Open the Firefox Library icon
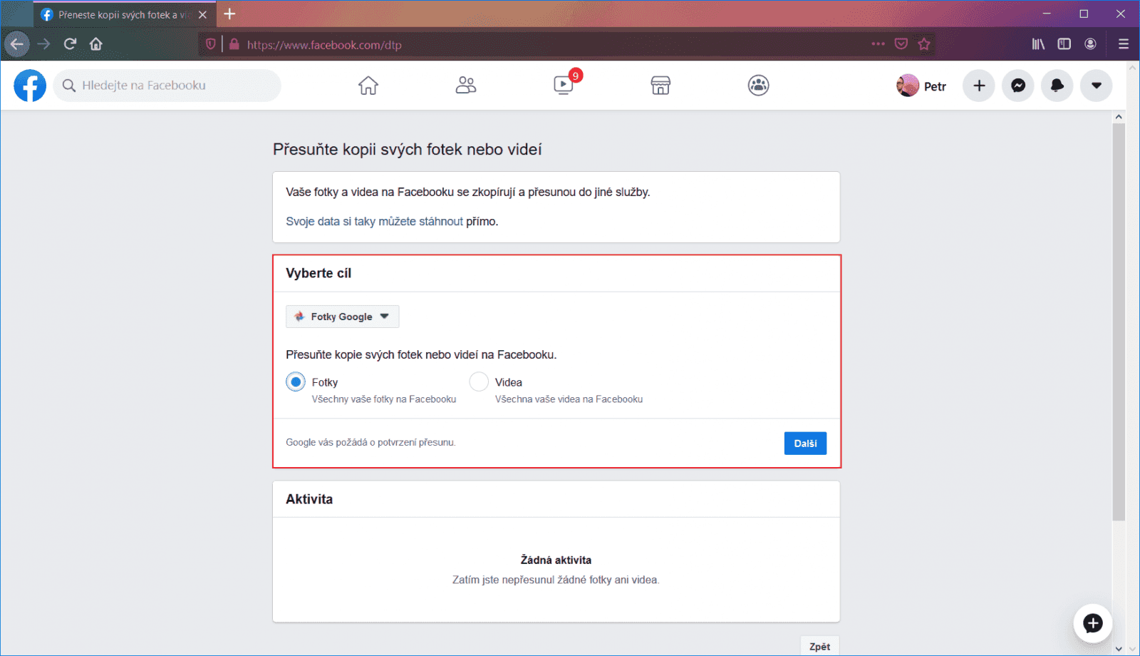The width and height of the screenshot is (1140, 656). coord(1038,44)
